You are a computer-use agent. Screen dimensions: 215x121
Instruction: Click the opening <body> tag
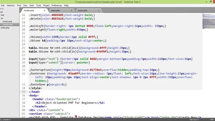coord(34,95)
